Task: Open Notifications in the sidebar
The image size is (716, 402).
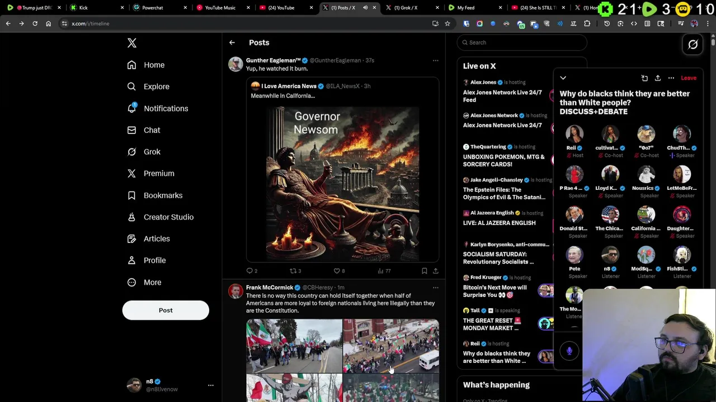Action: pos(158,108)
